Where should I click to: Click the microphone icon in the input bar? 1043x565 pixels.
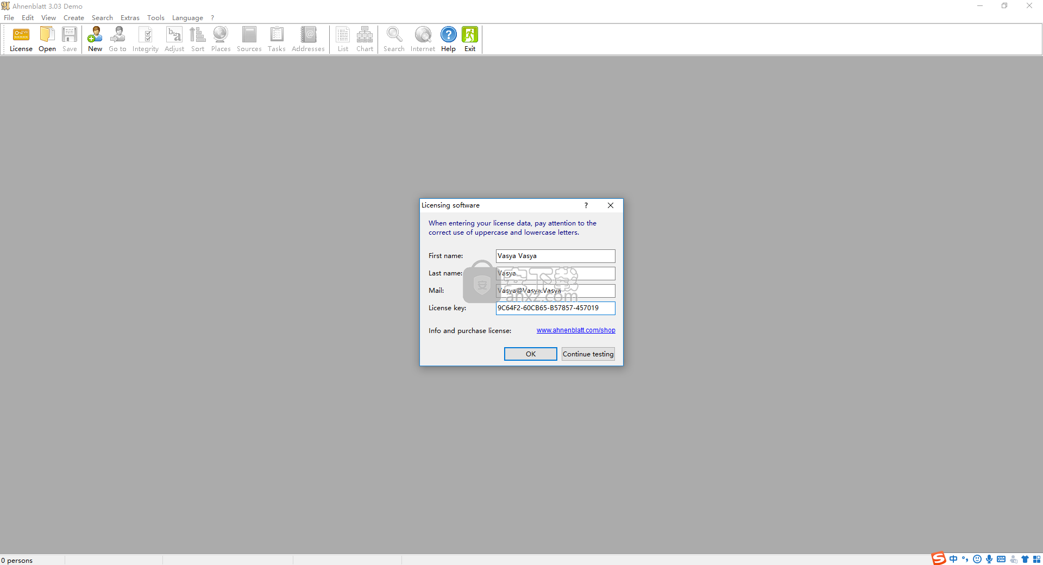(x=989, y=559)
